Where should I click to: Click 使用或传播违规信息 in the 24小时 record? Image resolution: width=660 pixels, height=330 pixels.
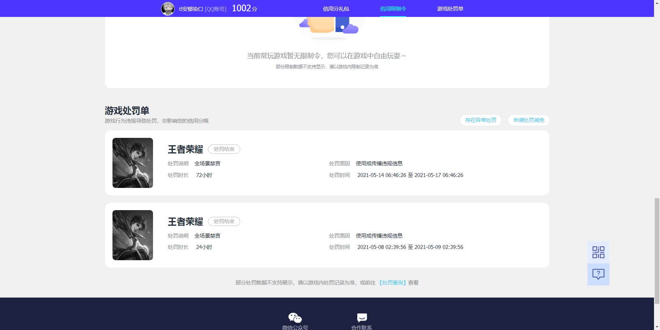379,236
